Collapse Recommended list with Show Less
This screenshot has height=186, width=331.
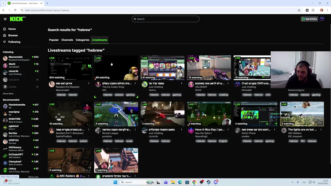tap(33, 177)
